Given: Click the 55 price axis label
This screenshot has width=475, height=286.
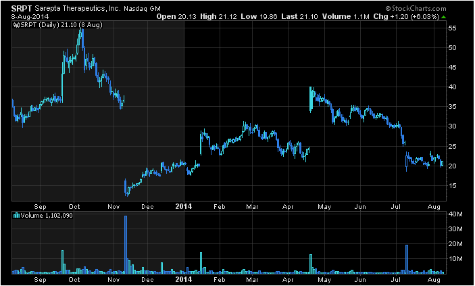Looking at the screenshot, I should click(x=452, y=28).
